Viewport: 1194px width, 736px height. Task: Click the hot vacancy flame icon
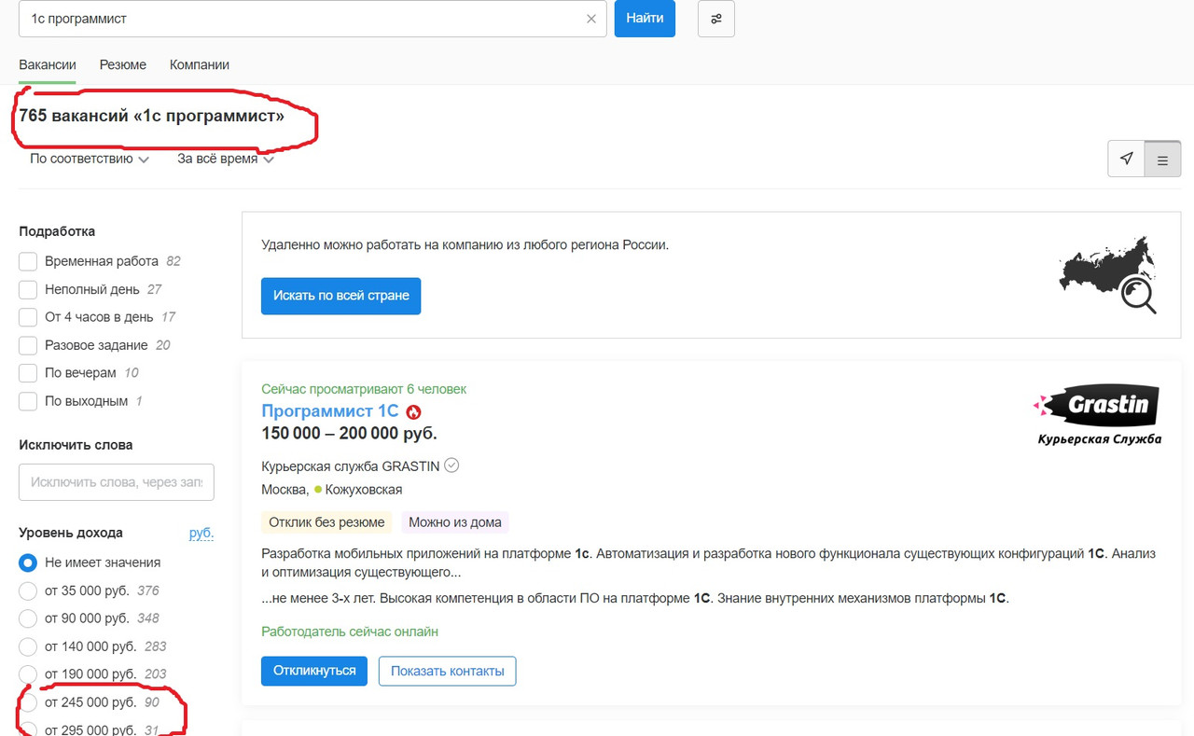click(x=413, y=411)
